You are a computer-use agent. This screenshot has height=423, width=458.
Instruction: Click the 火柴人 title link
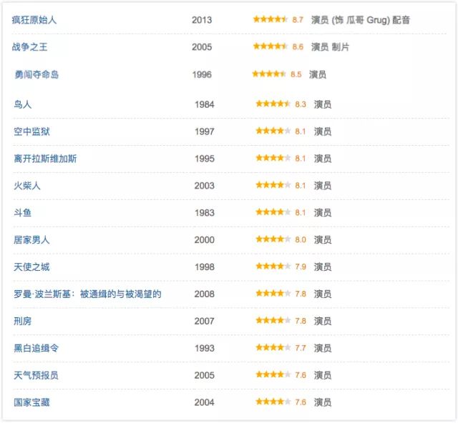tap(27, 186)
